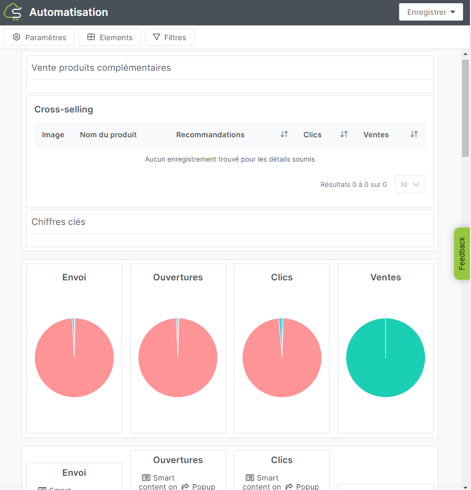Image resolution: width=471 pixels, height=490 pixels.
Task: Click the Chiffres clés heading
Action: pyautogui.click(x=58, y=222)
